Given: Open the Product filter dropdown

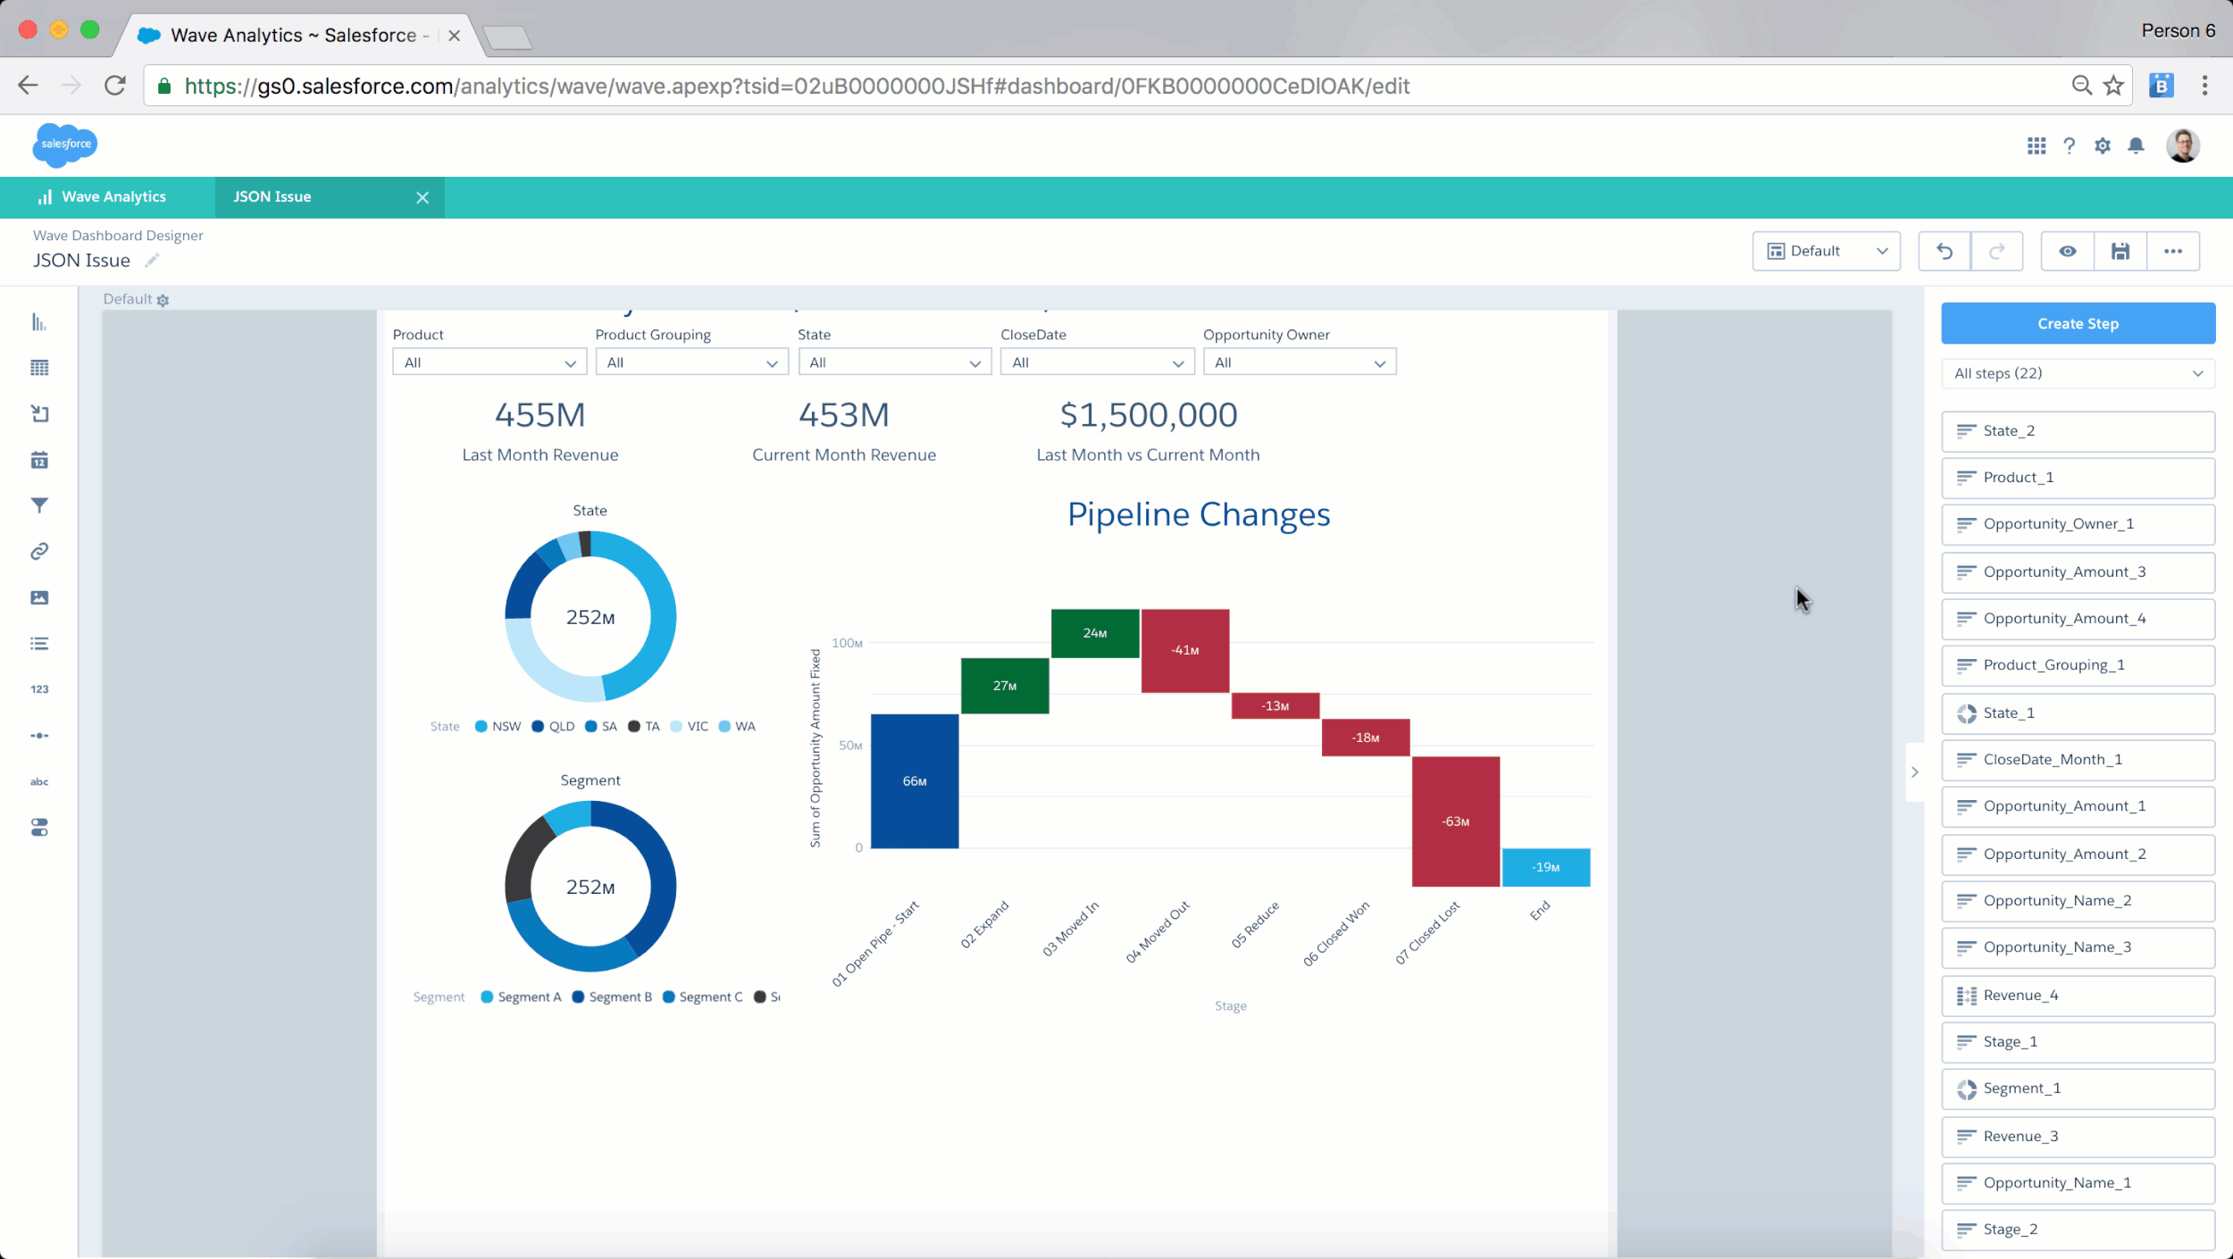Looking at the screenshot, I should (489, 362).
